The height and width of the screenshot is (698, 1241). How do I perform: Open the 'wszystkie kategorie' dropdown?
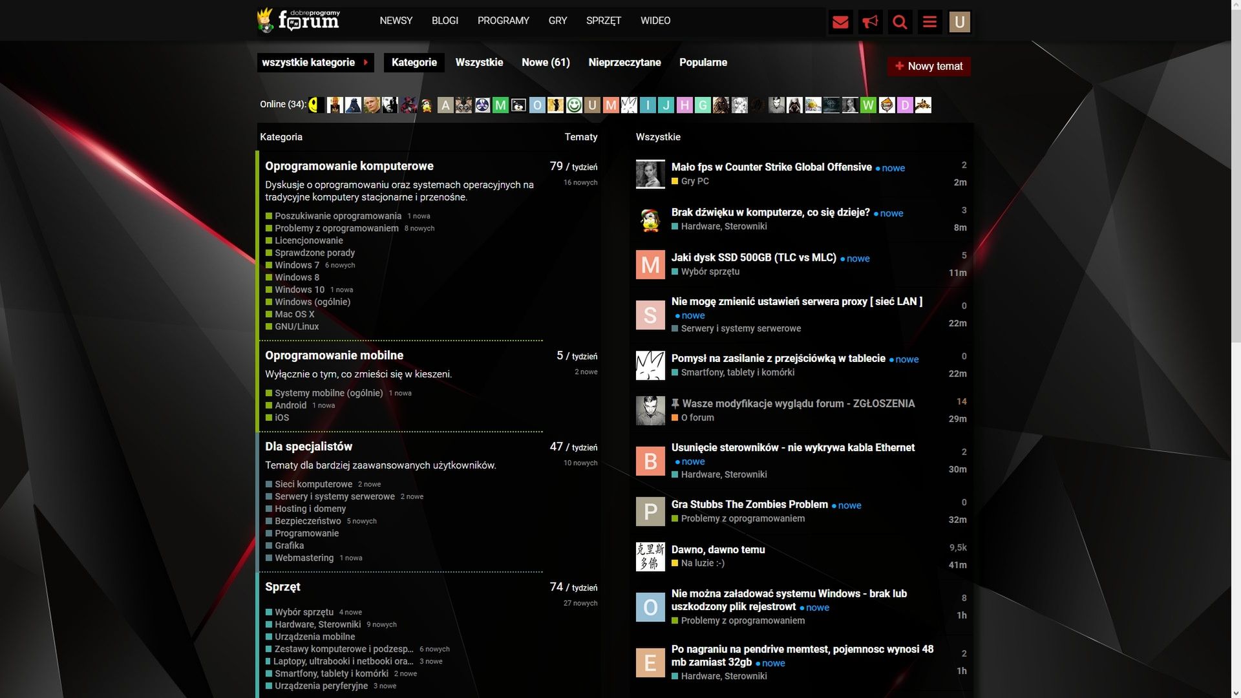click(x=315, y=63)
